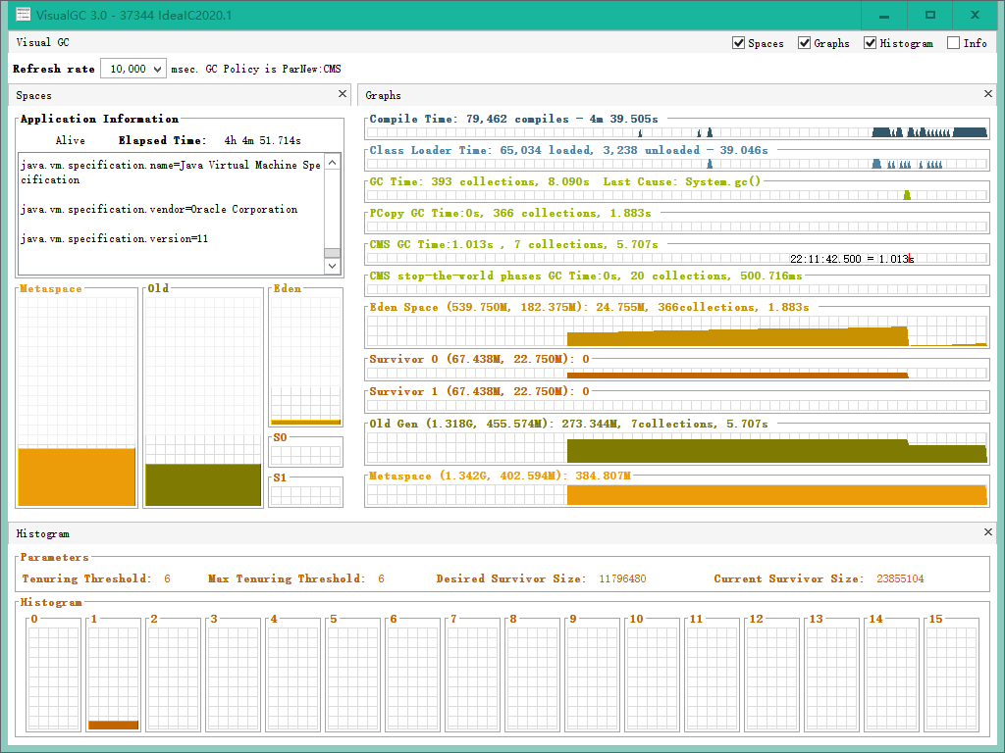Click histogram age bucket 0
Image resolution: width=1005 pixels, height=753 pixels.
[x=53, y=678]
